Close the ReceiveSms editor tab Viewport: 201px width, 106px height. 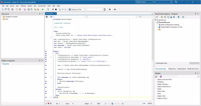point(55,14)
